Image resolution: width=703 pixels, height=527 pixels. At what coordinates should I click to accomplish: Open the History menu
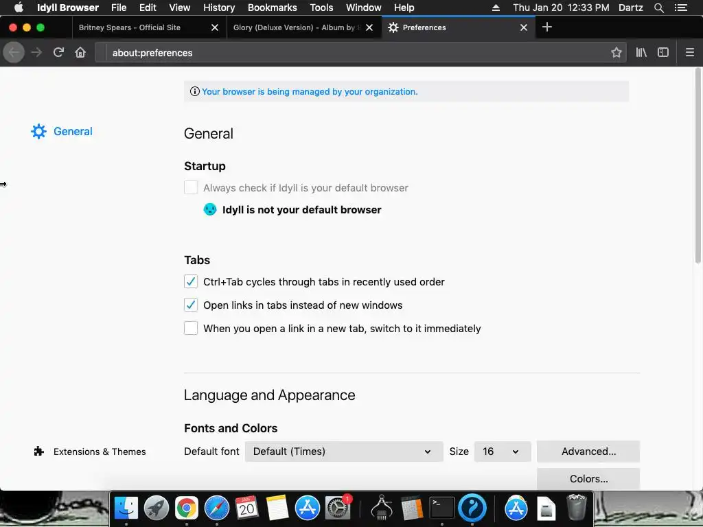(219, 8)
